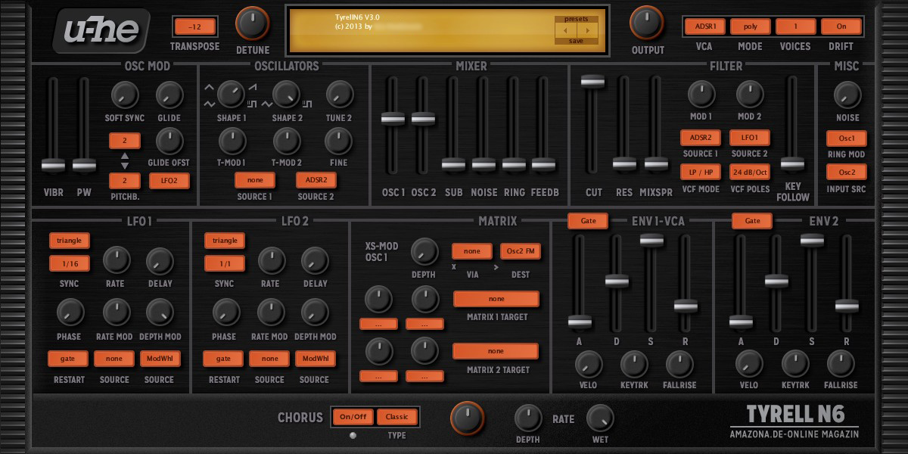Click the KEY FOLLOW slider handle
Image resolution: width=908 pixels, height=454 pixels.
pos(792,163)
